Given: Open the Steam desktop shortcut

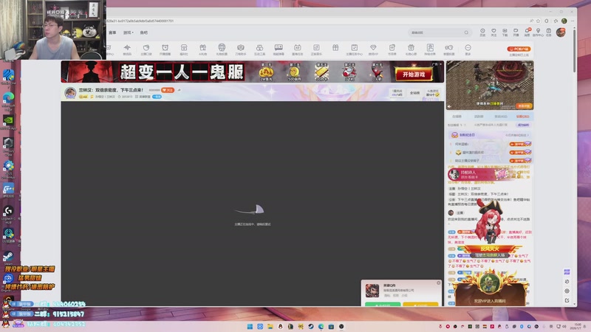Looking at the screenshot, I should pos(8,259).
